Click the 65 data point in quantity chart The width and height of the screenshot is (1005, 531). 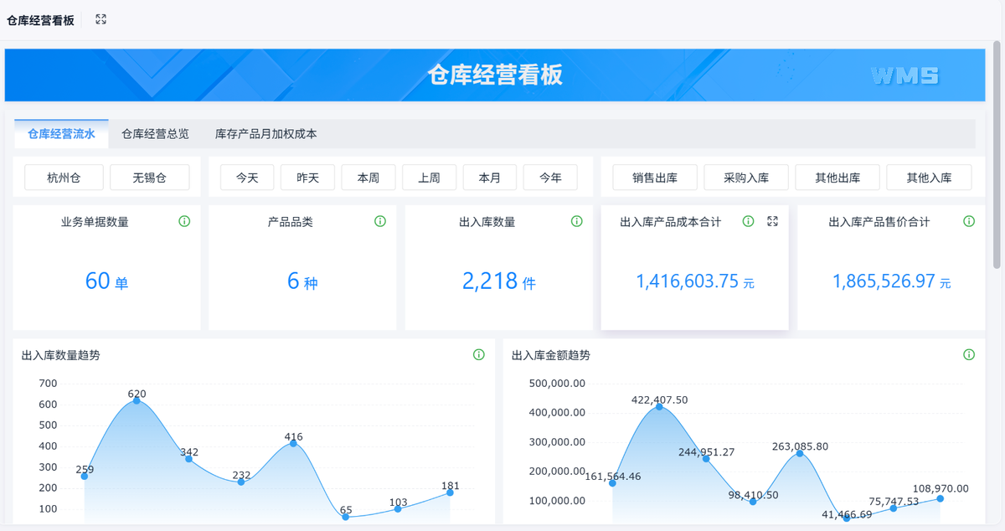click(x=346, y=517)
